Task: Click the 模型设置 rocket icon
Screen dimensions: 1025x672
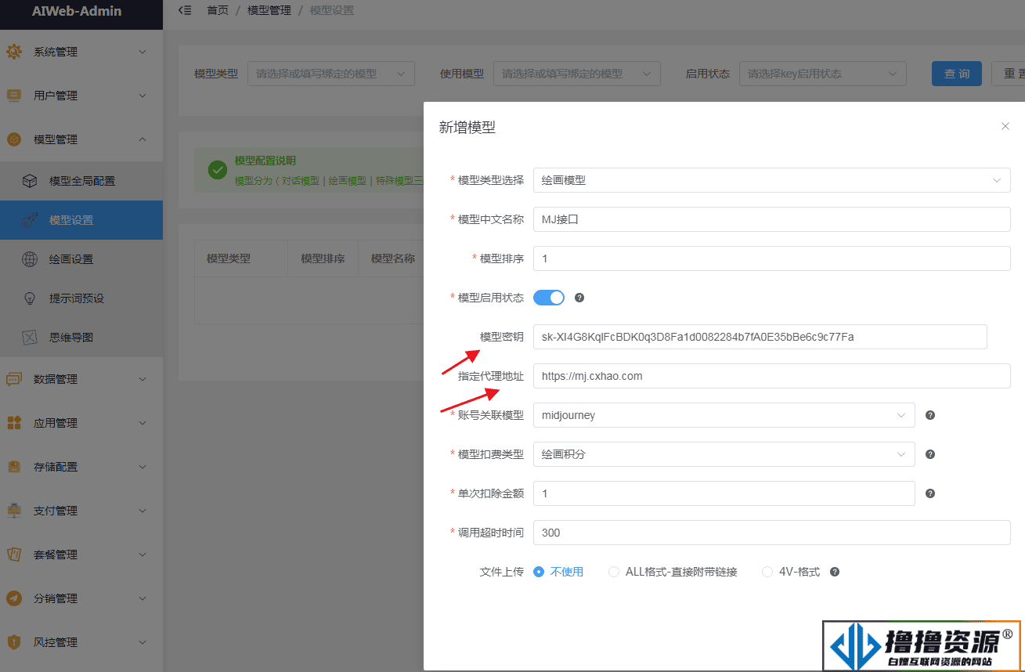Action: [30, 220]
